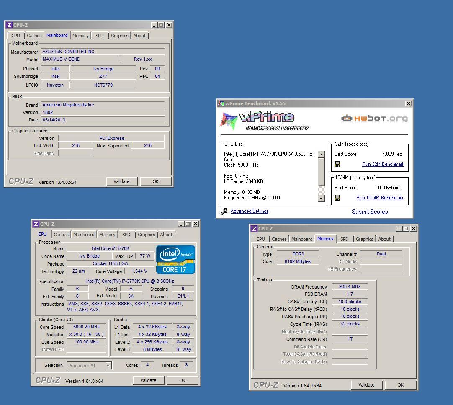Open the Graphics tab in the Mainboard CPU-Z window
Screen dimensions: 453x405
pos(120,36)
